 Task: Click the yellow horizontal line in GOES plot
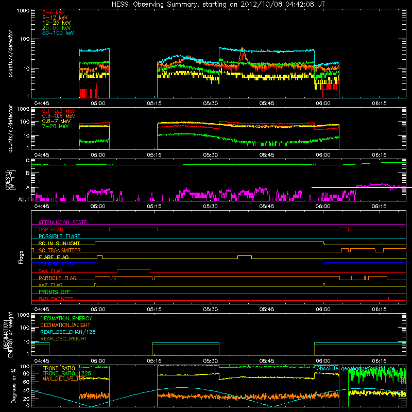pyautogui.click(x=362, y=187)
